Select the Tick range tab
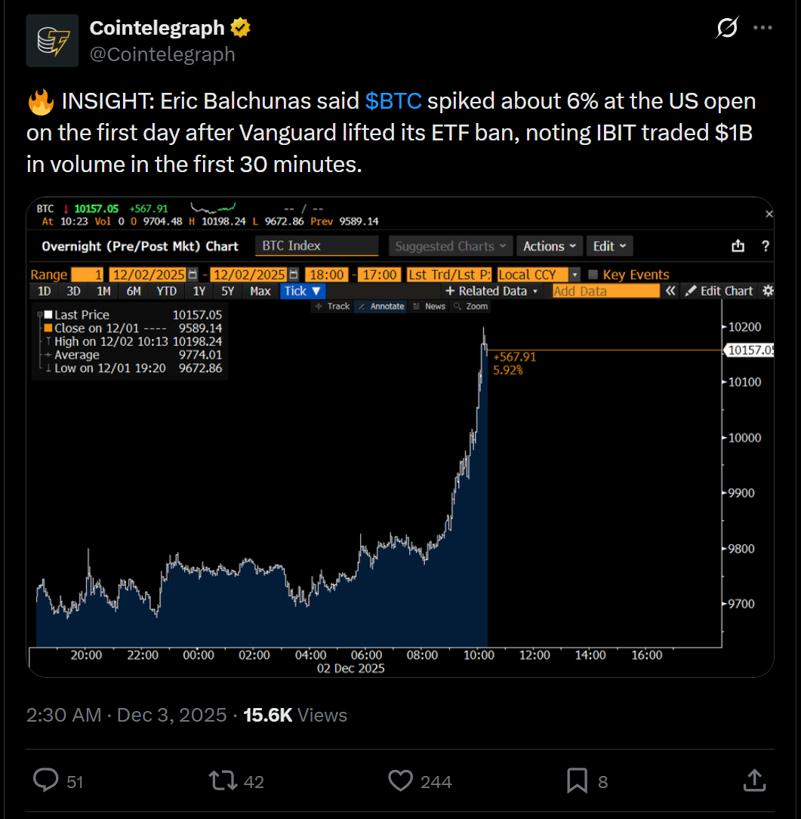Image resolution: width=801 pixels, height=819 pixels. [x=303, y=291]
